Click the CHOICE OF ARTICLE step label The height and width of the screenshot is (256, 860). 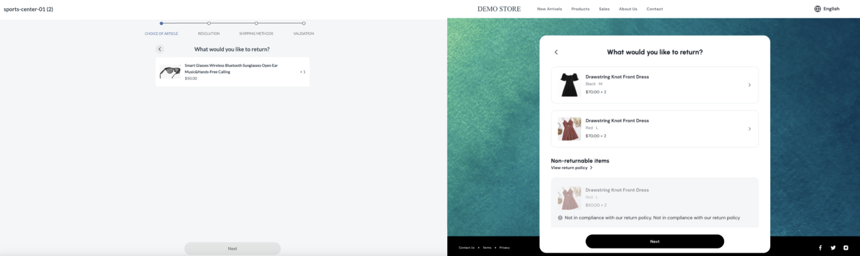coord(161,34)
